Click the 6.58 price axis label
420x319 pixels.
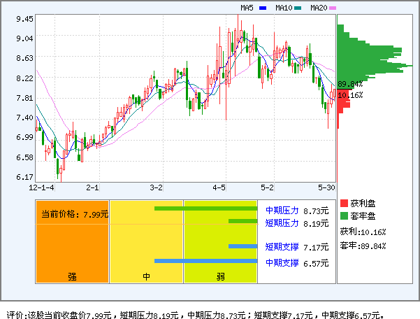click(x=24, y=157)
